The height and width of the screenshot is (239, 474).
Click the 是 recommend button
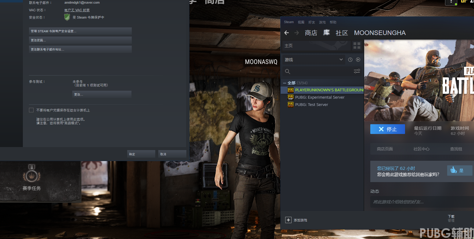[460, 170]
